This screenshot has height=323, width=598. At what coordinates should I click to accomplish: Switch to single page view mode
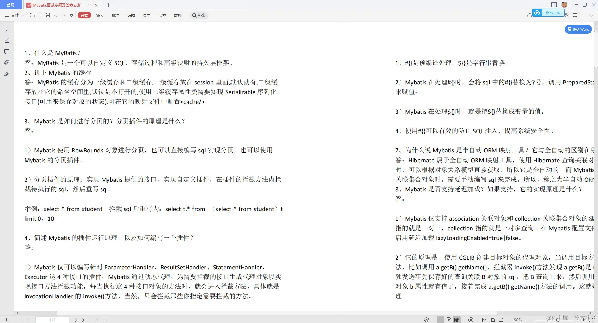click(449, 320)
